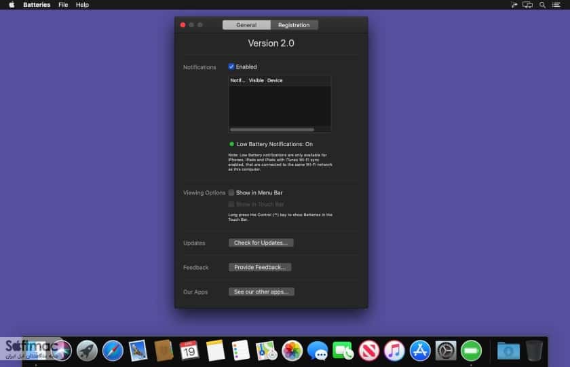
Task: Open Contacts app in the dock
Action: click(164, 351)
